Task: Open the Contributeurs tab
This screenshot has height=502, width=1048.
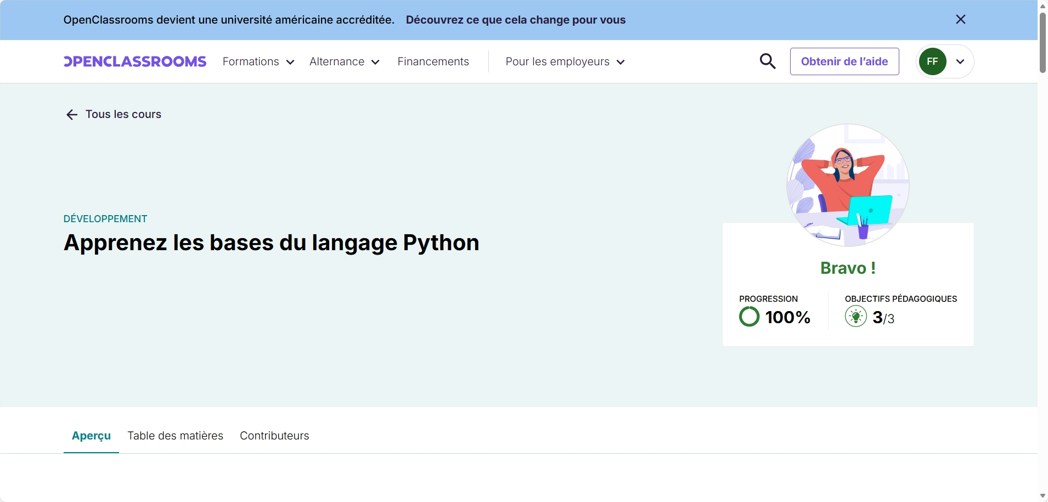Action: point(274,436)
